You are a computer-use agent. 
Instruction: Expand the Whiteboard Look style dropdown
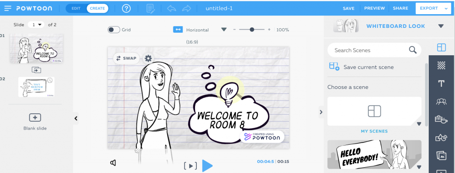(441, 26)
